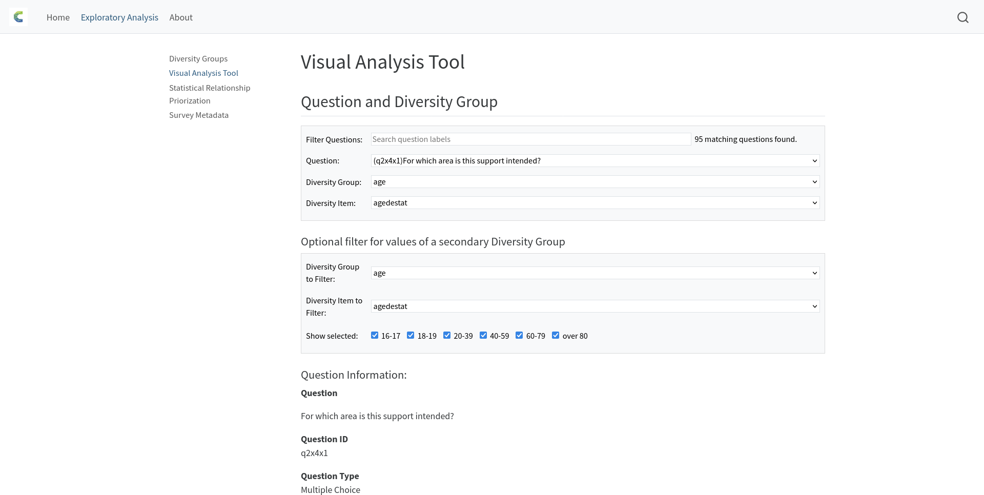Select the Exploratory Analysis menu item
Image resolution: width=984 pixels, height=495 pixels.
coord(119,17)
